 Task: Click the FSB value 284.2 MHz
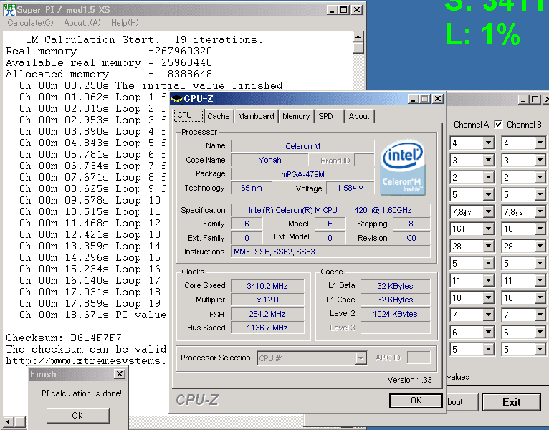pos(267,314)
